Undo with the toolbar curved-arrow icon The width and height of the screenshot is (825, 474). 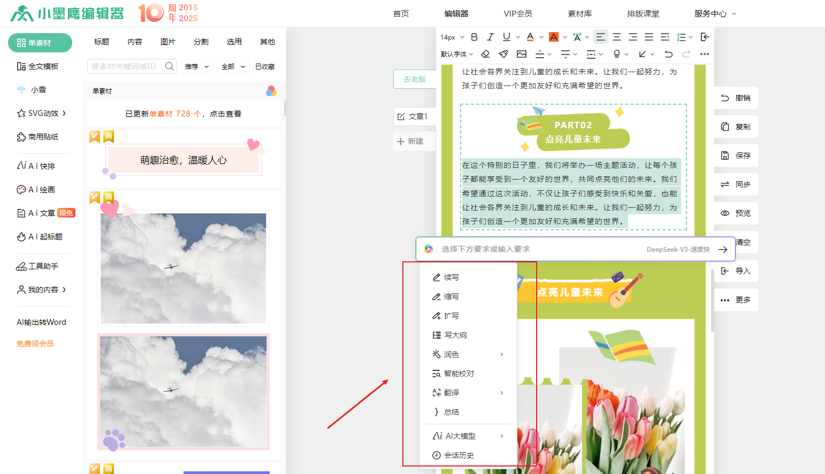tap(668, 54)
